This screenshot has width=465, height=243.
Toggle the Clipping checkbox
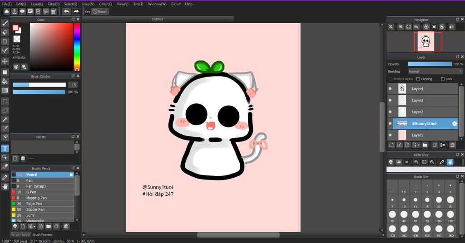418,79
